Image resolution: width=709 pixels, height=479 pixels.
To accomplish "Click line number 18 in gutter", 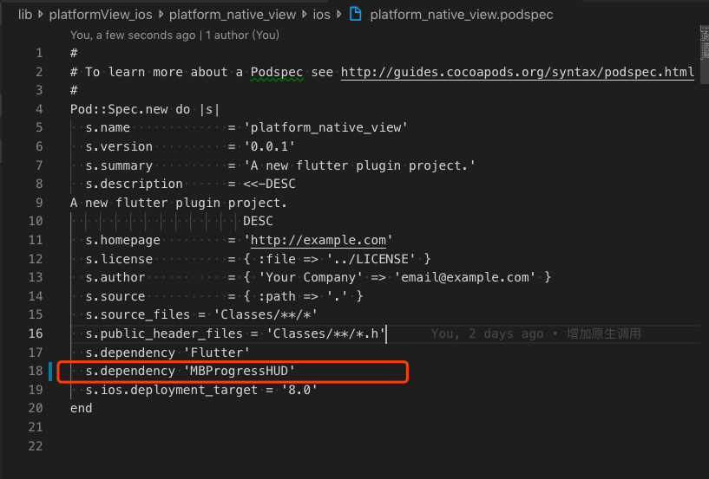I will pyautogui.click(x=36, y=371).
